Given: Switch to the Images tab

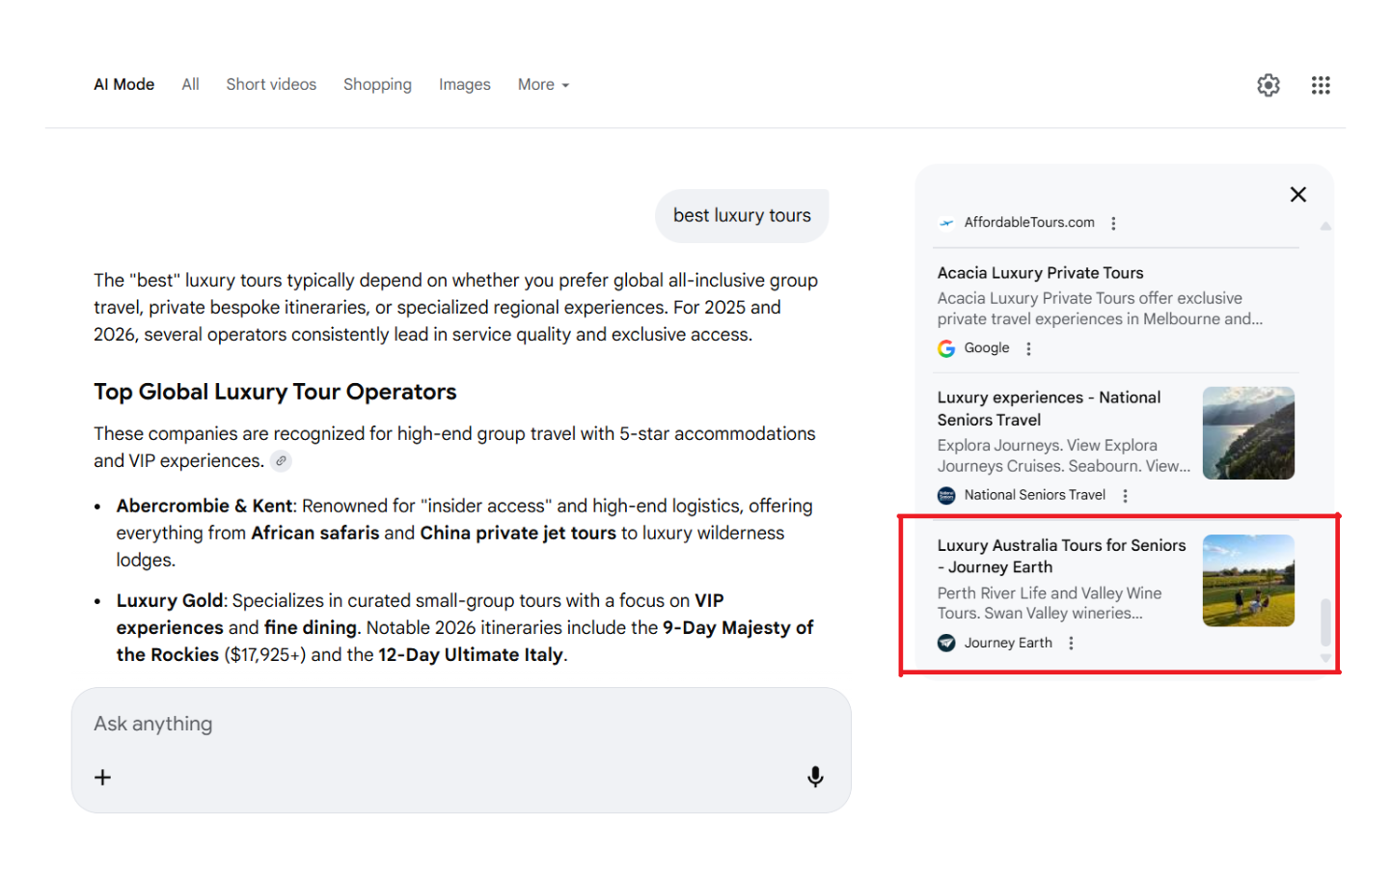Looking at the screenshot, I should coord(465,85).
